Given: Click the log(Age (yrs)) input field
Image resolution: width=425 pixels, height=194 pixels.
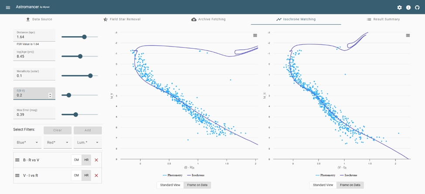Looking at the screenshot, I should pyautogui.click(x=34, y=55).
